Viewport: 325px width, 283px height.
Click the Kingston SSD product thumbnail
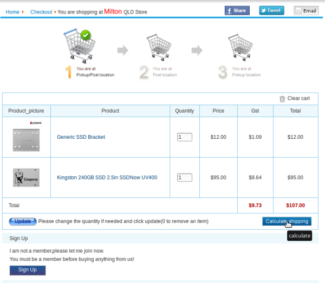pos(27,178)
